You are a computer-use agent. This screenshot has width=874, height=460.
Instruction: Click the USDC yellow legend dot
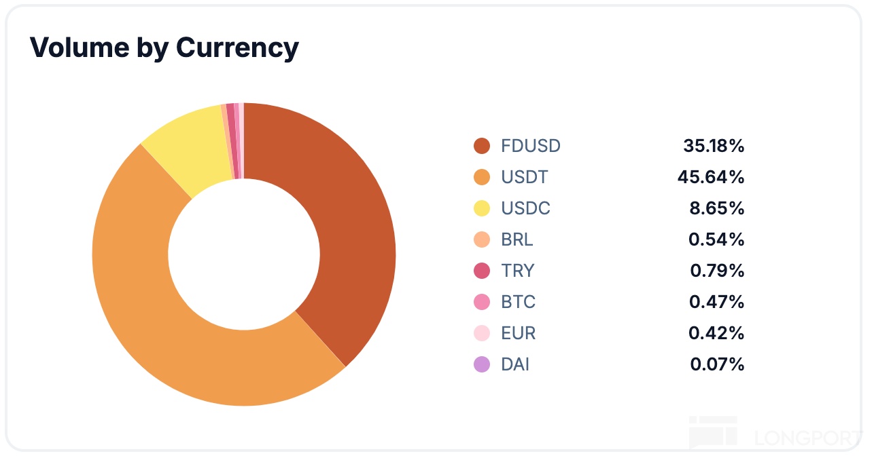tap(481, 208)
